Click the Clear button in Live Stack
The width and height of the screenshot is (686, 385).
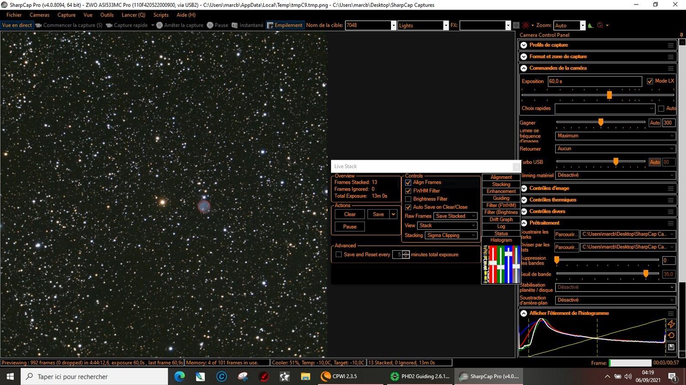[x=350, y=214]
